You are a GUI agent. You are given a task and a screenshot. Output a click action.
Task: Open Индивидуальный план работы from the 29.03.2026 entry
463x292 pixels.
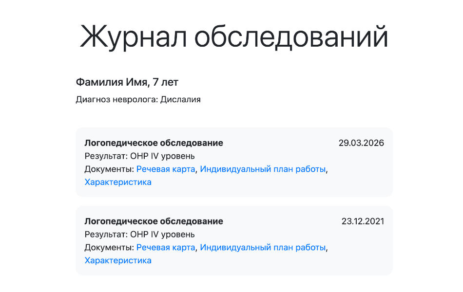pos(263,169)
